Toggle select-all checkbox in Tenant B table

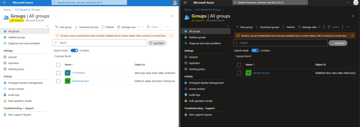point(239,65)
